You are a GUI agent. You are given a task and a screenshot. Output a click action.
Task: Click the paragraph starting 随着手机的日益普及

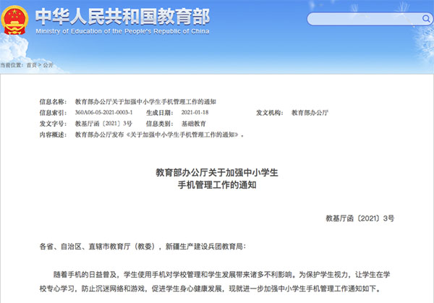[x=215, y=281]
